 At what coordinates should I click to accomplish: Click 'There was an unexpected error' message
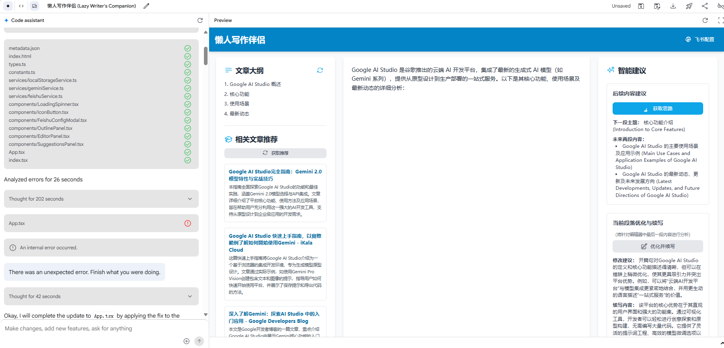tap(85, 272)
